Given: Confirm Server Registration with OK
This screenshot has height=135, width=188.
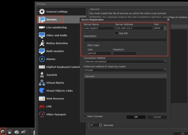Looking at the screenshot, I should (136, 117).
